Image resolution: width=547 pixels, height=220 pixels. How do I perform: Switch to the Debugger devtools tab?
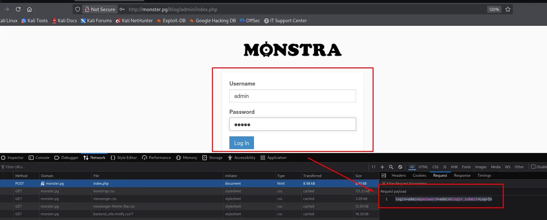(x=66, y=158)
